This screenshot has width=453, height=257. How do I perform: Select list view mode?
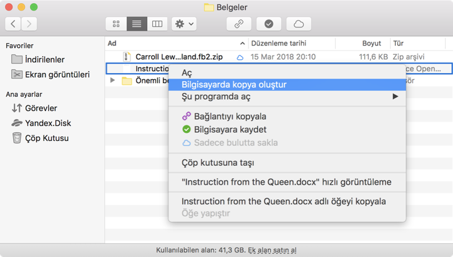pyautogui.click(x=137, y=24)
